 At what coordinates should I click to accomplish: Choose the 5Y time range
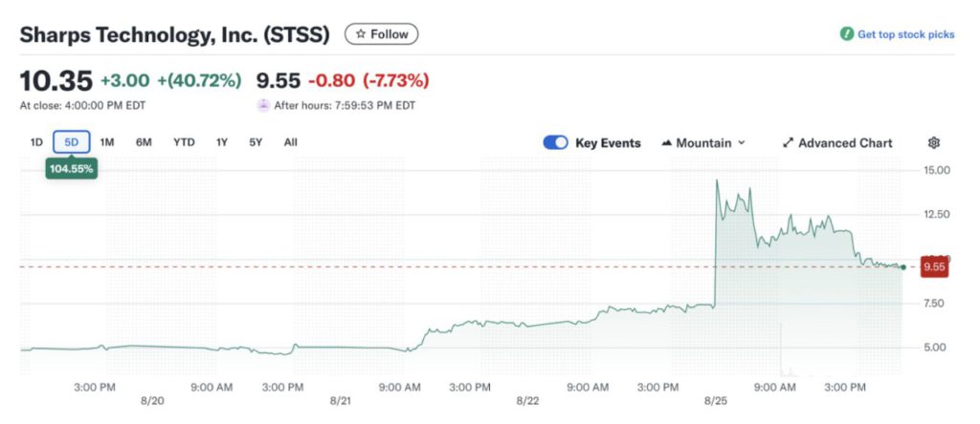point(256,142)
